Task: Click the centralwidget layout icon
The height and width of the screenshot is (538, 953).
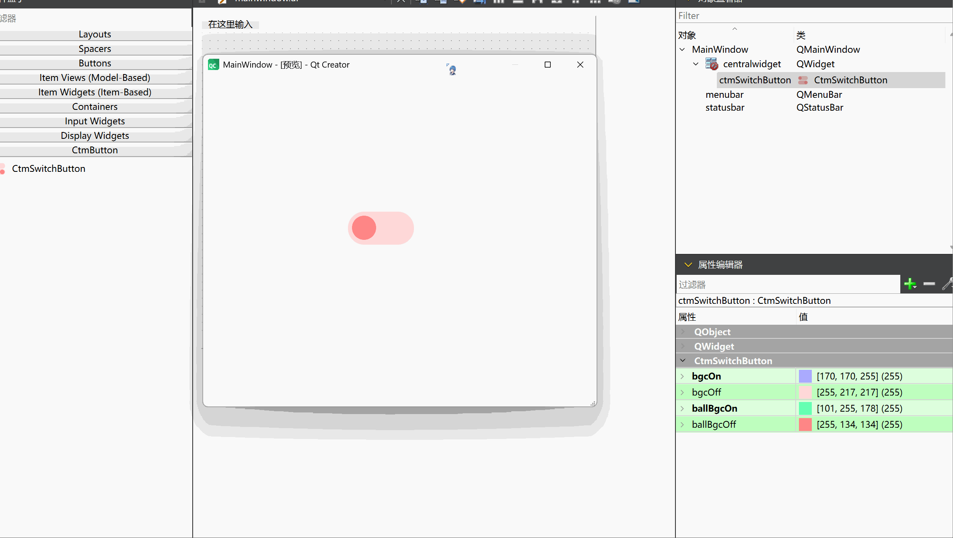Action: point(711,64)
